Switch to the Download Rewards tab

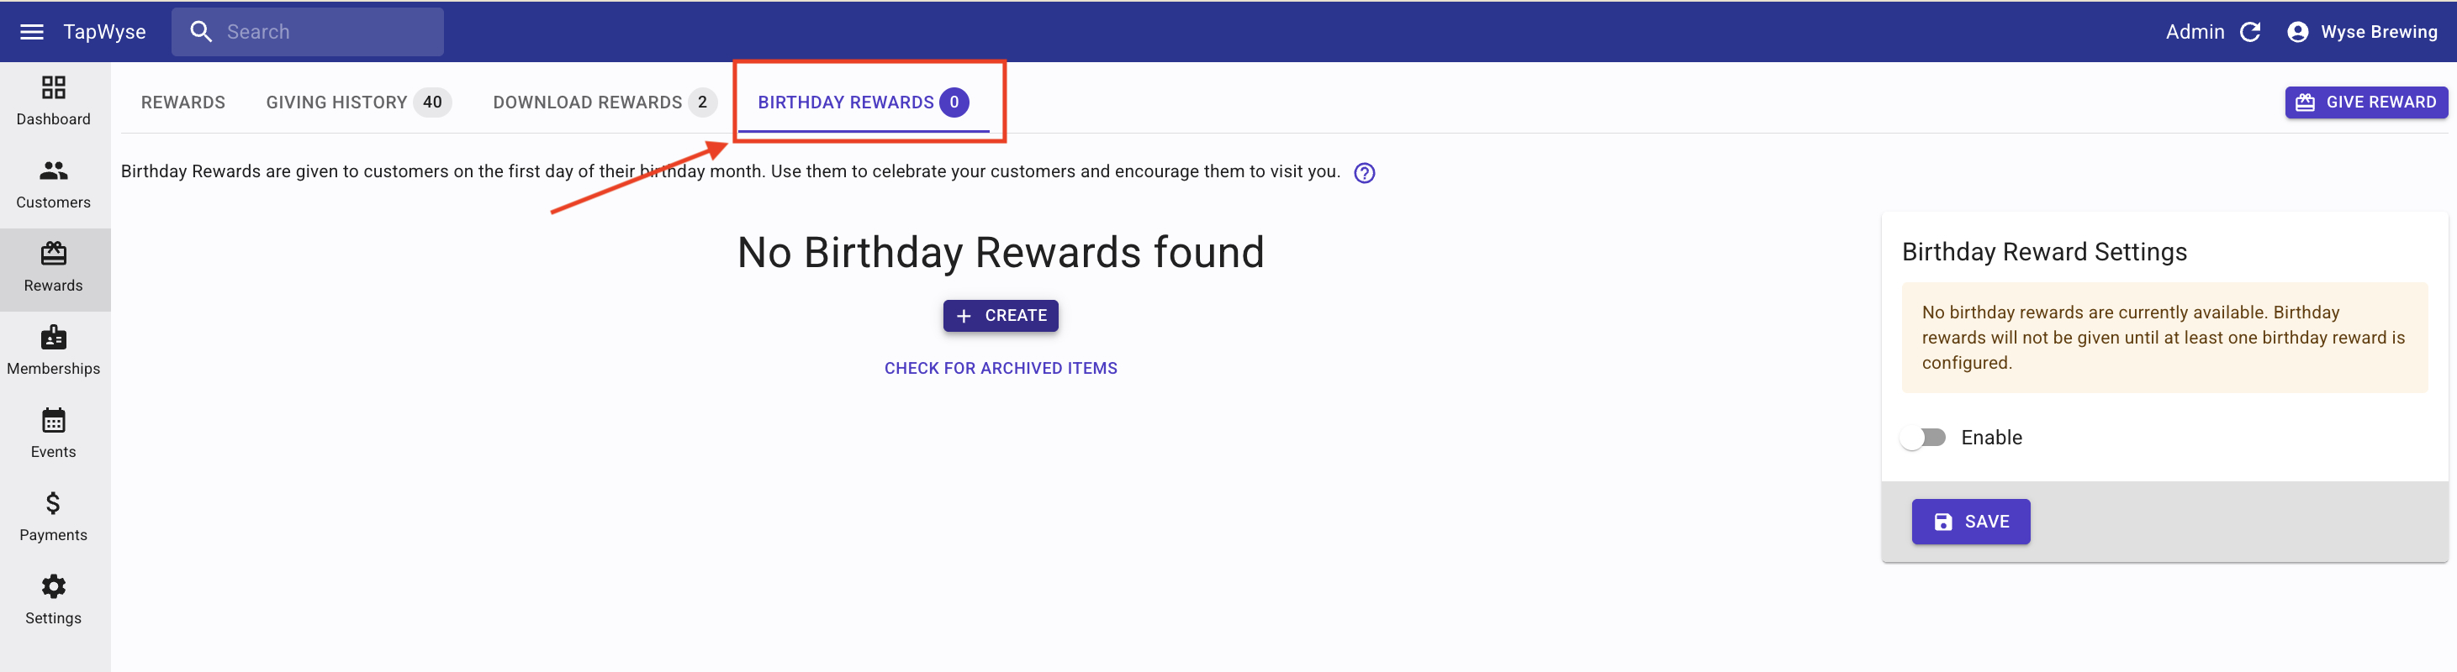[x=603, y=102]
